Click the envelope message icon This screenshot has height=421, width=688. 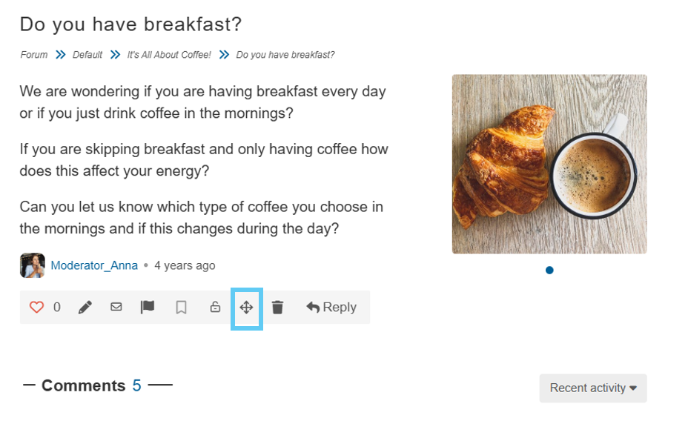click(116, 307)
